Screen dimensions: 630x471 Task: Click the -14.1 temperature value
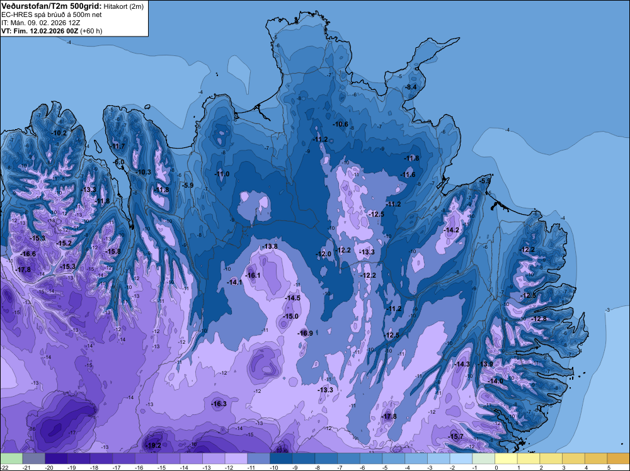pos(234,282)
